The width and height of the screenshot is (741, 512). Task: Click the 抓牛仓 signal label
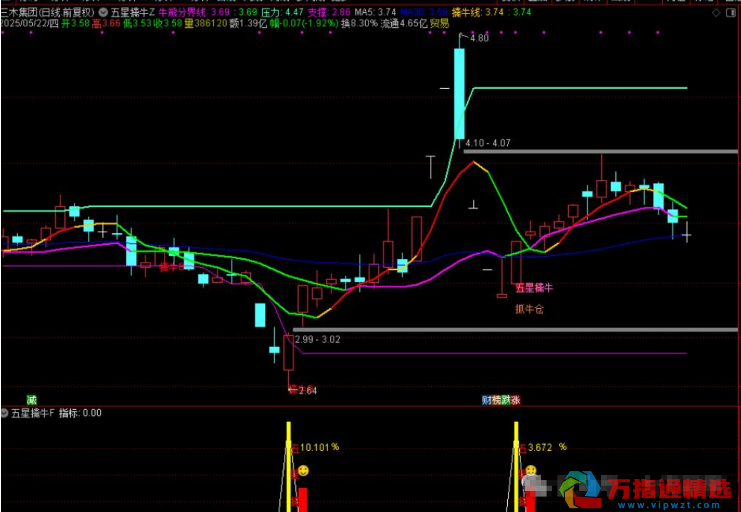[x=529, y=309]
